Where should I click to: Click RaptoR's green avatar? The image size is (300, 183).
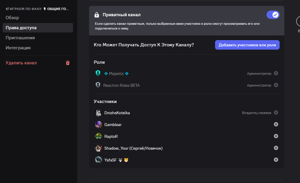click(99, 136)
